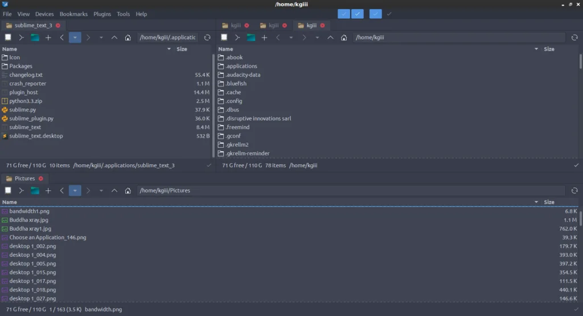The image size is (583, 316).
Task: Open the Bookmarks menu
Action: click(x=73, y=14)
